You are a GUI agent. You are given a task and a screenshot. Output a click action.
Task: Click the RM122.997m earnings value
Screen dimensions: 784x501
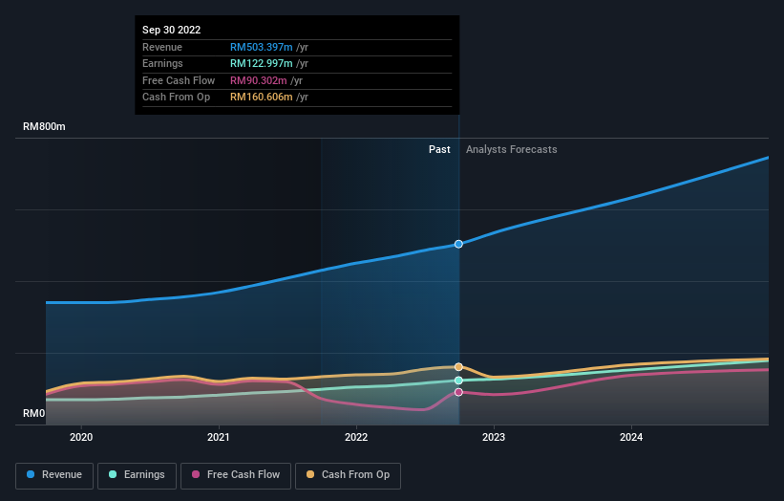pyautogui.click(x=261, y=63)
